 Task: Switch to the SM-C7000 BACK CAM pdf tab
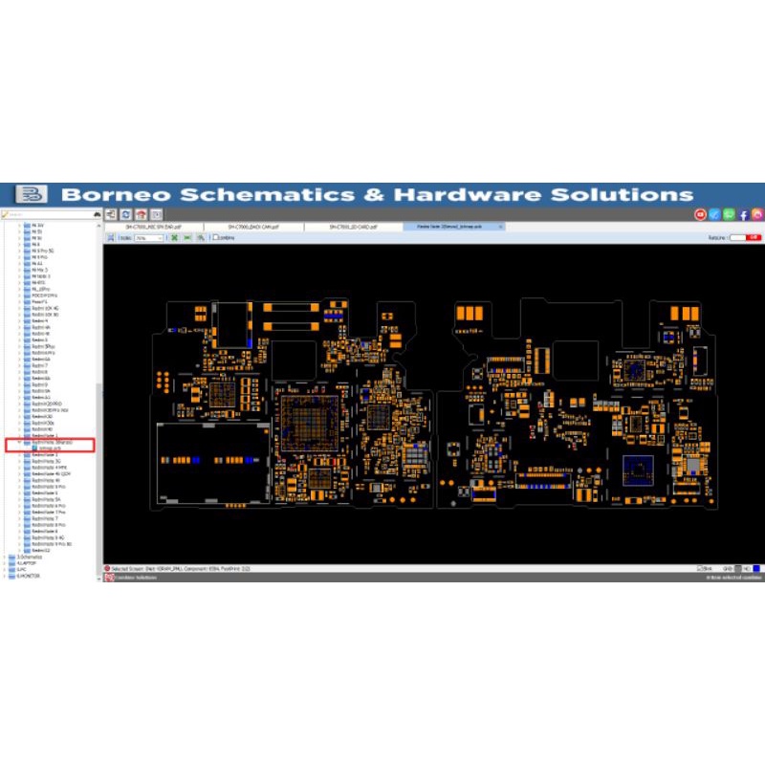253,227
